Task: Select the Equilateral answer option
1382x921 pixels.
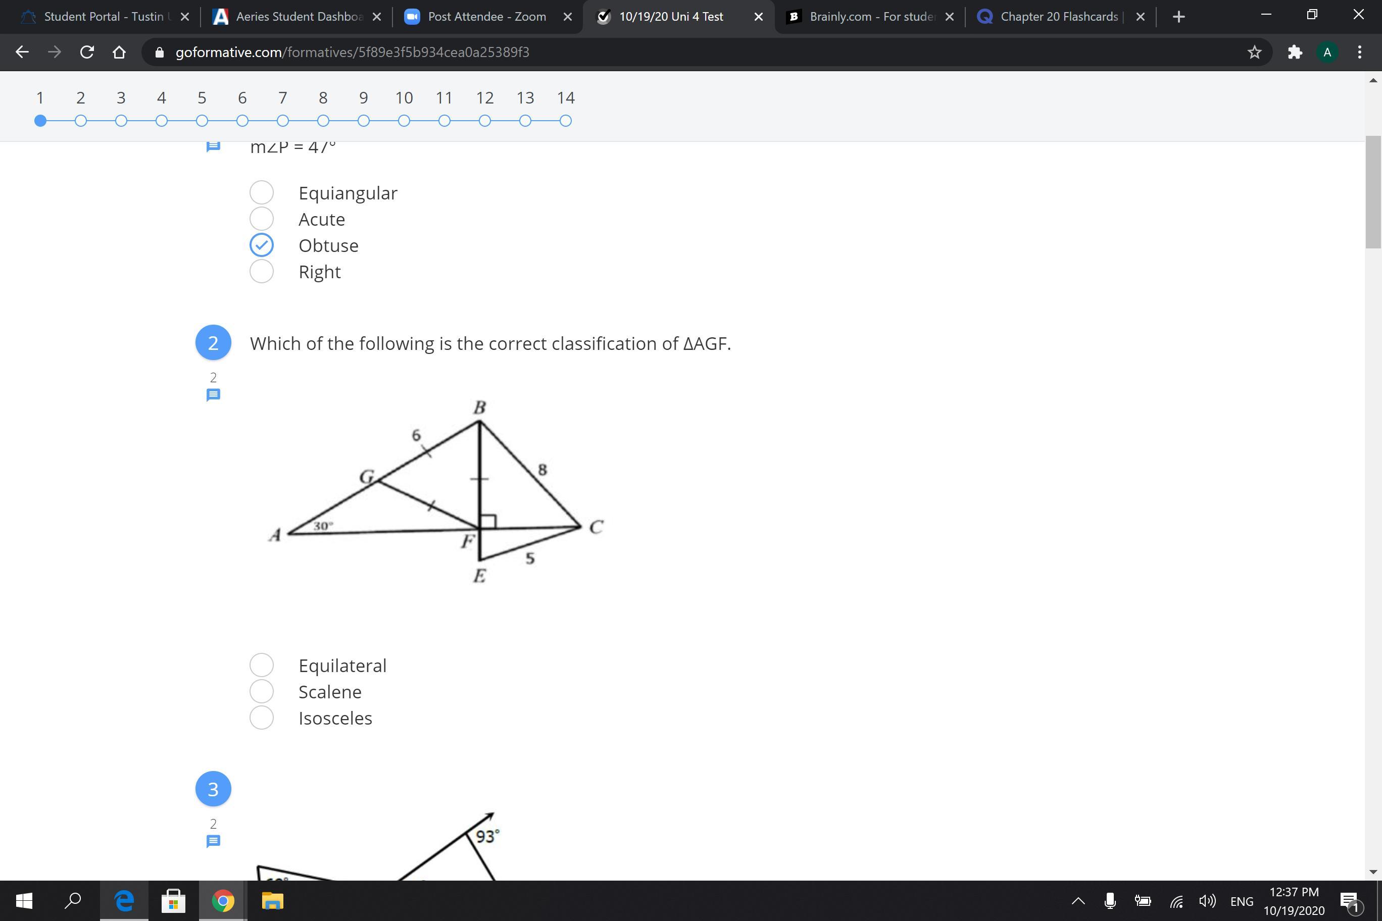Action: [x=262, y=665]
